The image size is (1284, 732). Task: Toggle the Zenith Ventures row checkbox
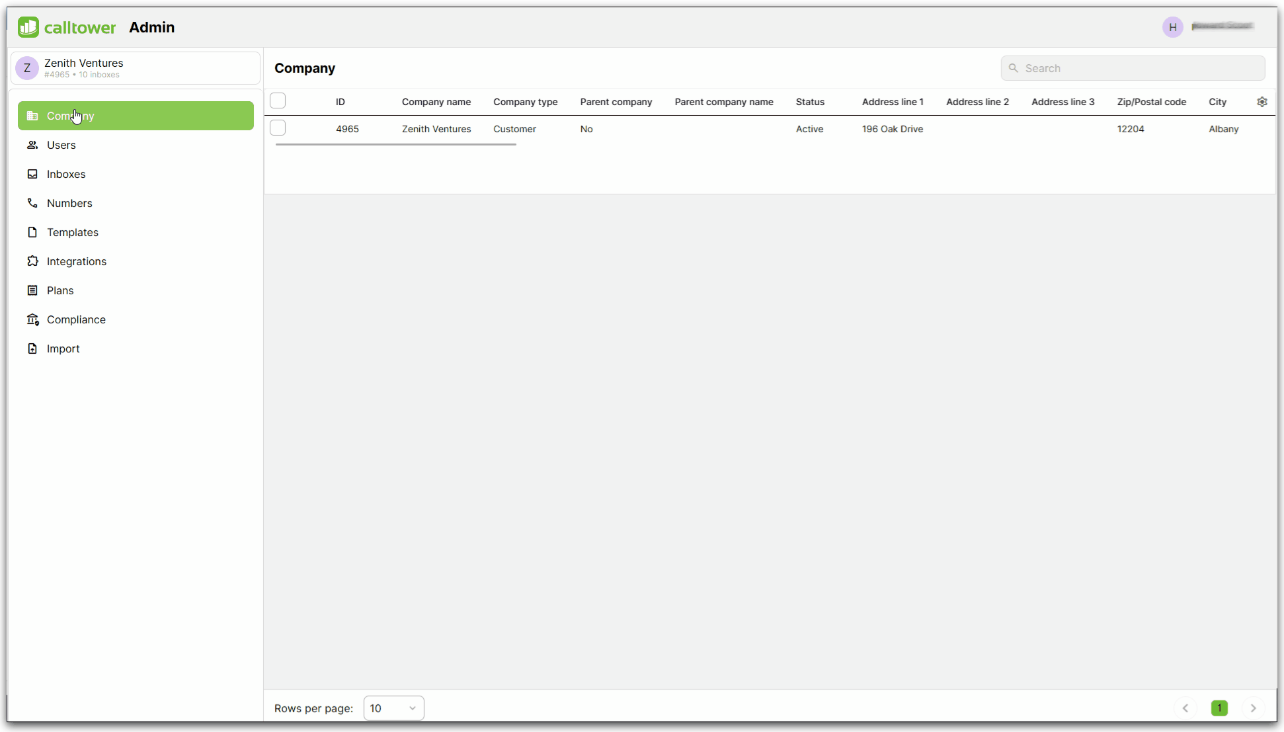pyautogui.click(x=277, y=129)
